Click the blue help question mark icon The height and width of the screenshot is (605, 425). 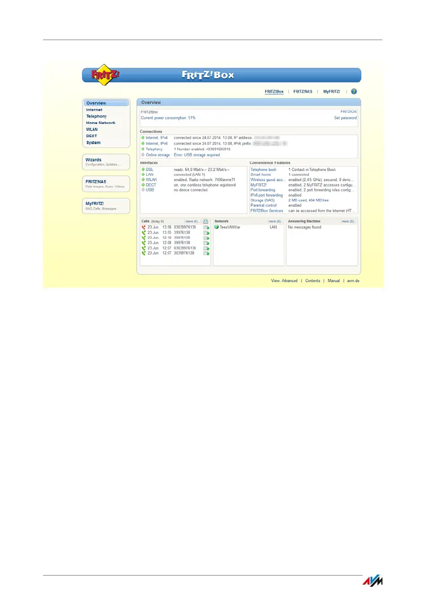pos(353,91)
